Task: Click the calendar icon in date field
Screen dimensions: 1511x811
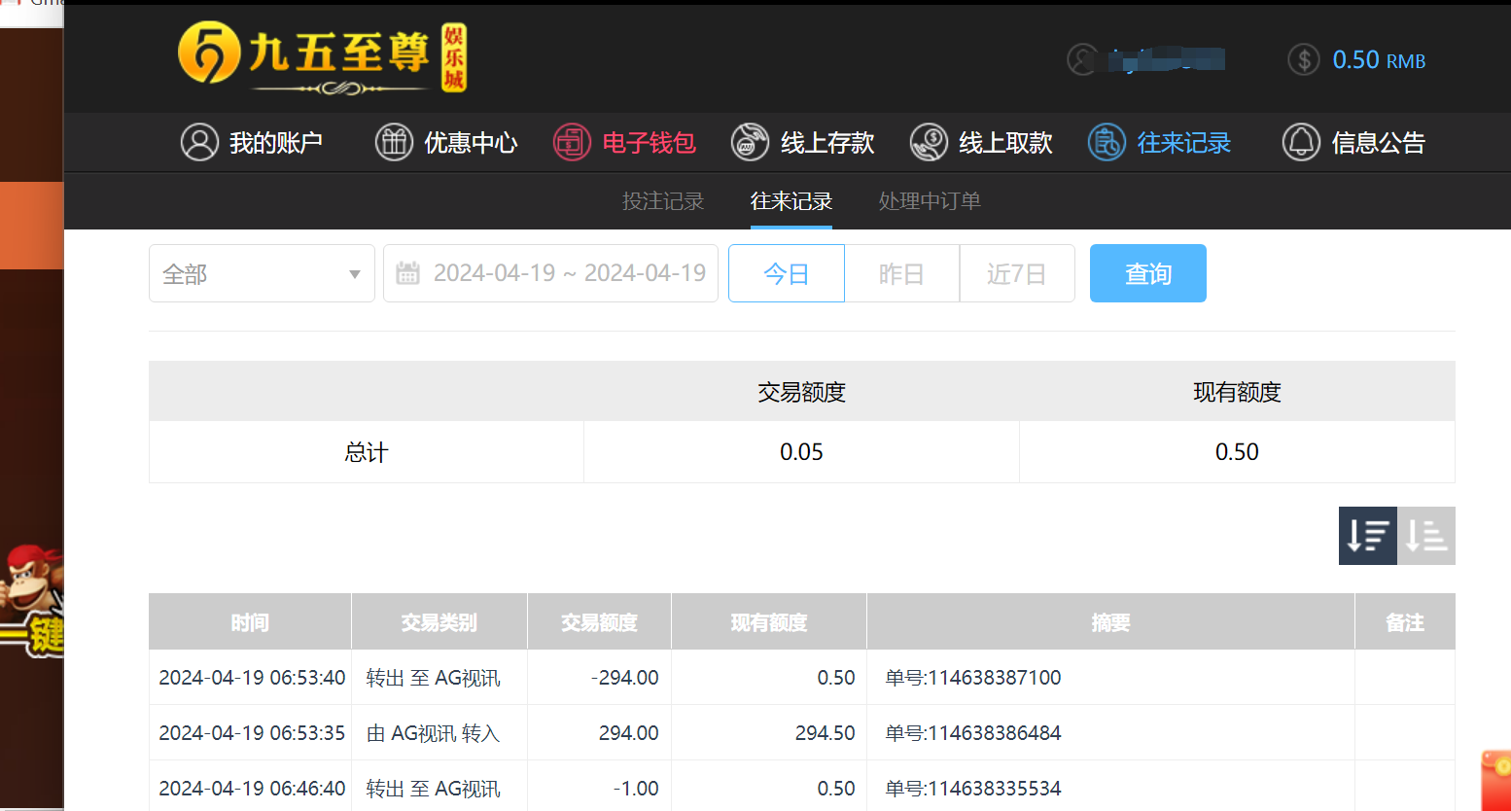Action: click(x=407, y=273)
